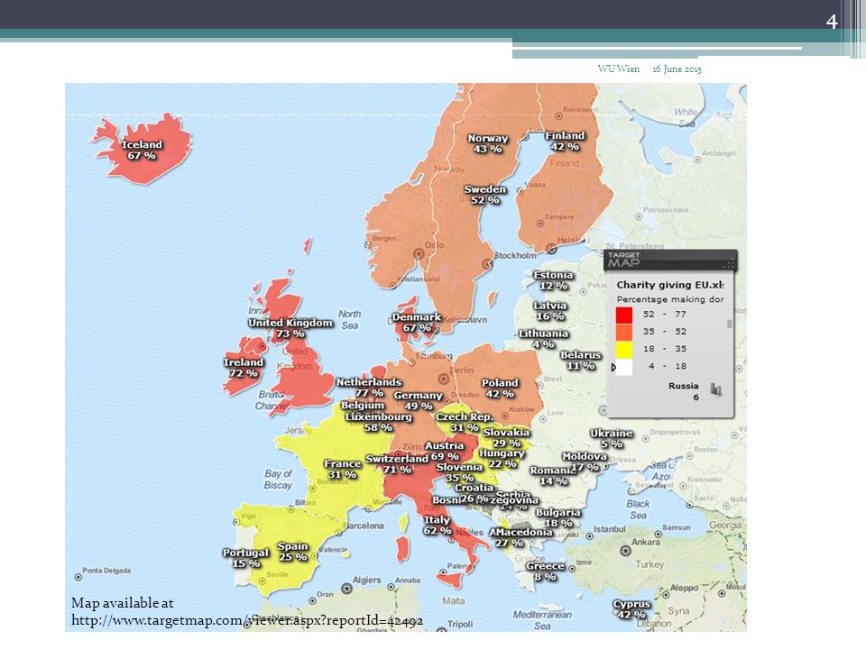Click the grip dots on legend header
866x649 pixels.
[x=729, y=264]
